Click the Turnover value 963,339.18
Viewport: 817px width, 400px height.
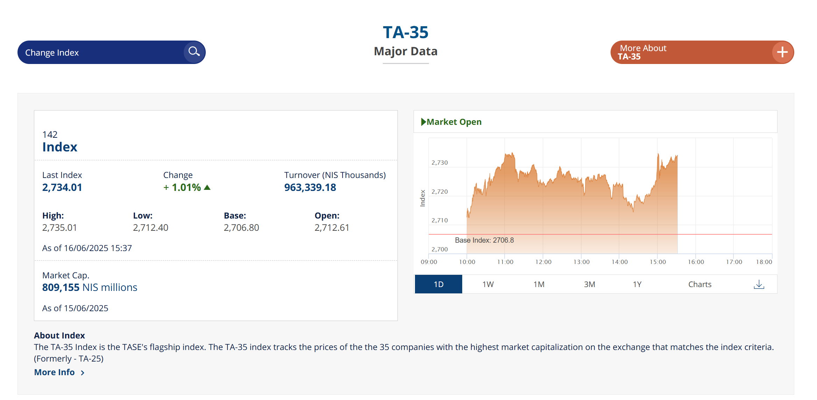(310, 187)
